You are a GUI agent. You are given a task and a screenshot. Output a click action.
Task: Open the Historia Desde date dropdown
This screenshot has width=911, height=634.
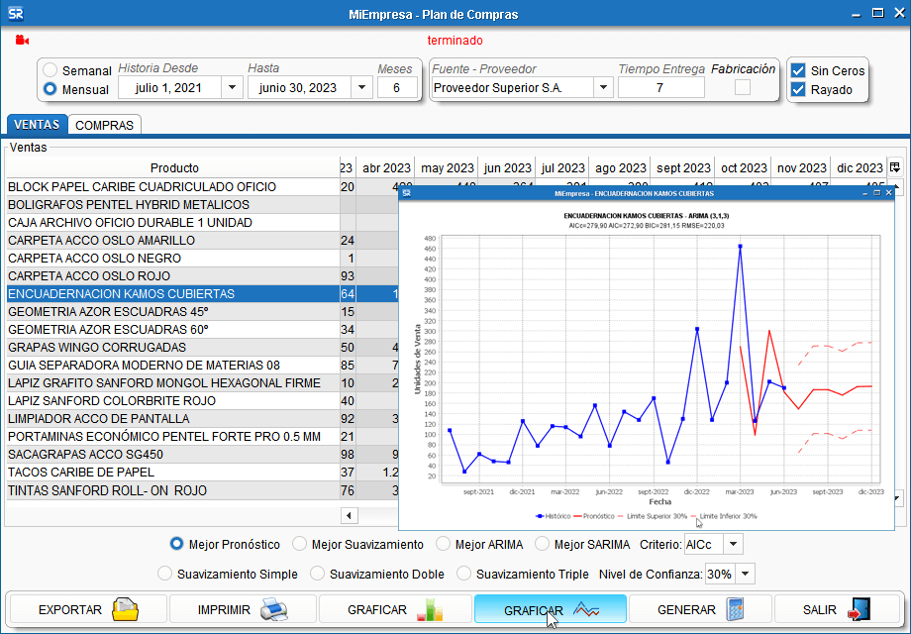232,88
